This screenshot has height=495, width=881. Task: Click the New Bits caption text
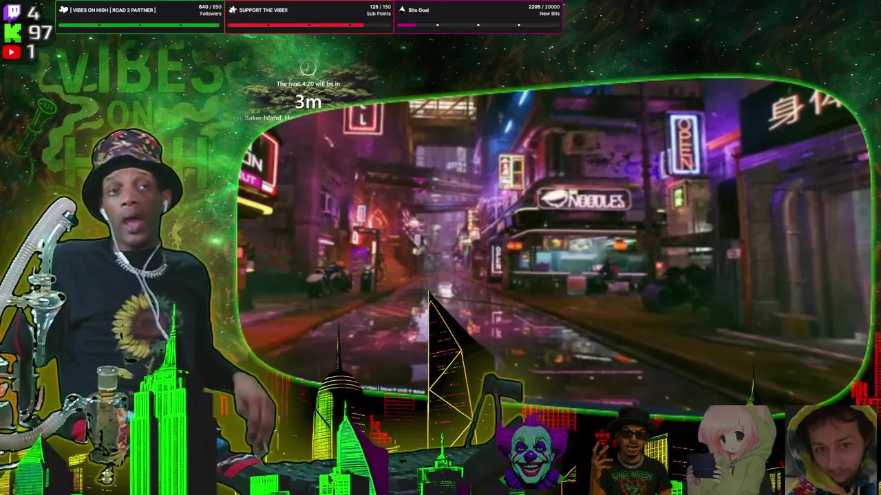549,14
